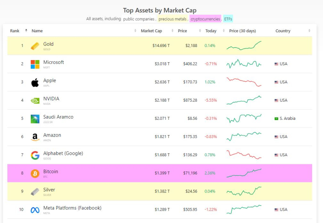This screenshot has width=323, height=223.
Task: Sort by the Price column header
Action: click(183, 31)
